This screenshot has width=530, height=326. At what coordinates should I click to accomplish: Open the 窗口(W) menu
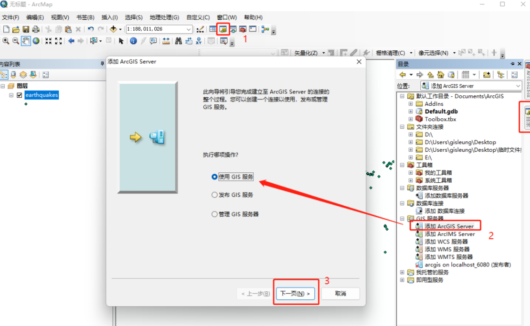click(x=226, y=17)
